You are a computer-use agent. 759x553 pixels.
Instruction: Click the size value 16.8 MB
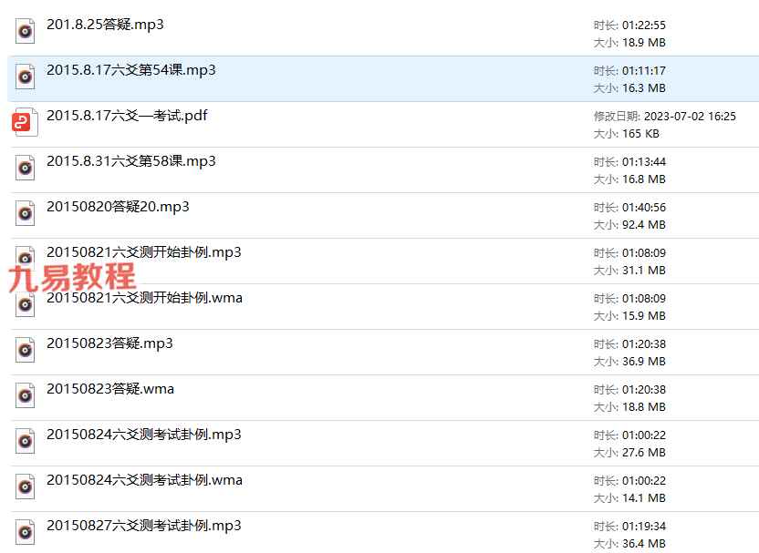pyautogui.click(x=644, y=179)
